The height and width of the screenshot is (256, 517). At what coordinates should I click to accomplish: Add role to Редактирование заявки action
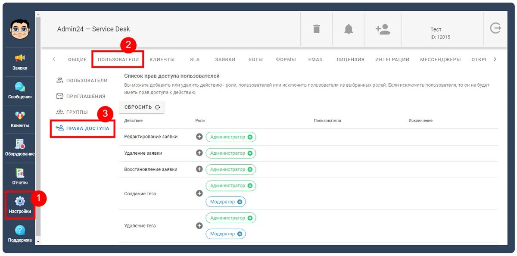click(x=199, y=137)
